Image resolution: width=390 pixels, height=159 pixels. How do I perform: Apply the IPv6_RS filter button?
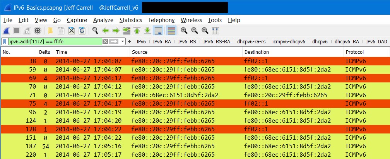click(187, 41)
